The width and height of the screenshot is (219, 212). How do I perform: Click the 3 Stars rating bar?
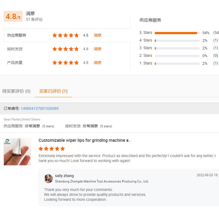(x=177, y=48)
